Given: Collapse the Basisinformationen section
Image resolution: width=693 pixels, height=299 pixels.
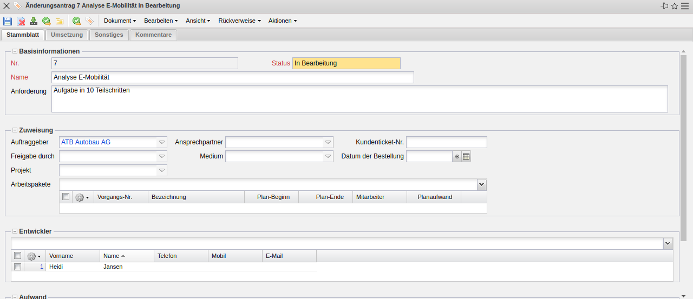Looking at the screenshot, I should (x=15, y=51).
